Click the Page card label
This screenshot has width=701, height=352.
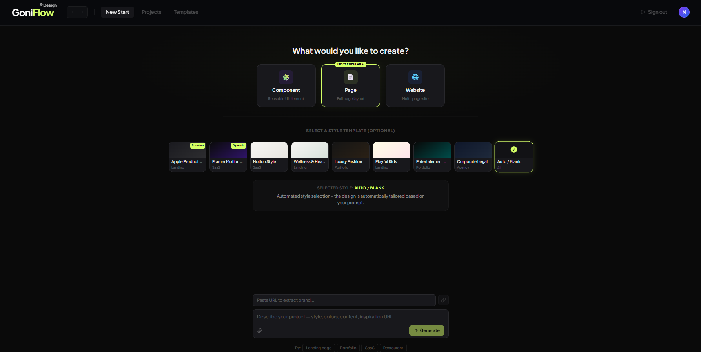click(x=351, y=90)
